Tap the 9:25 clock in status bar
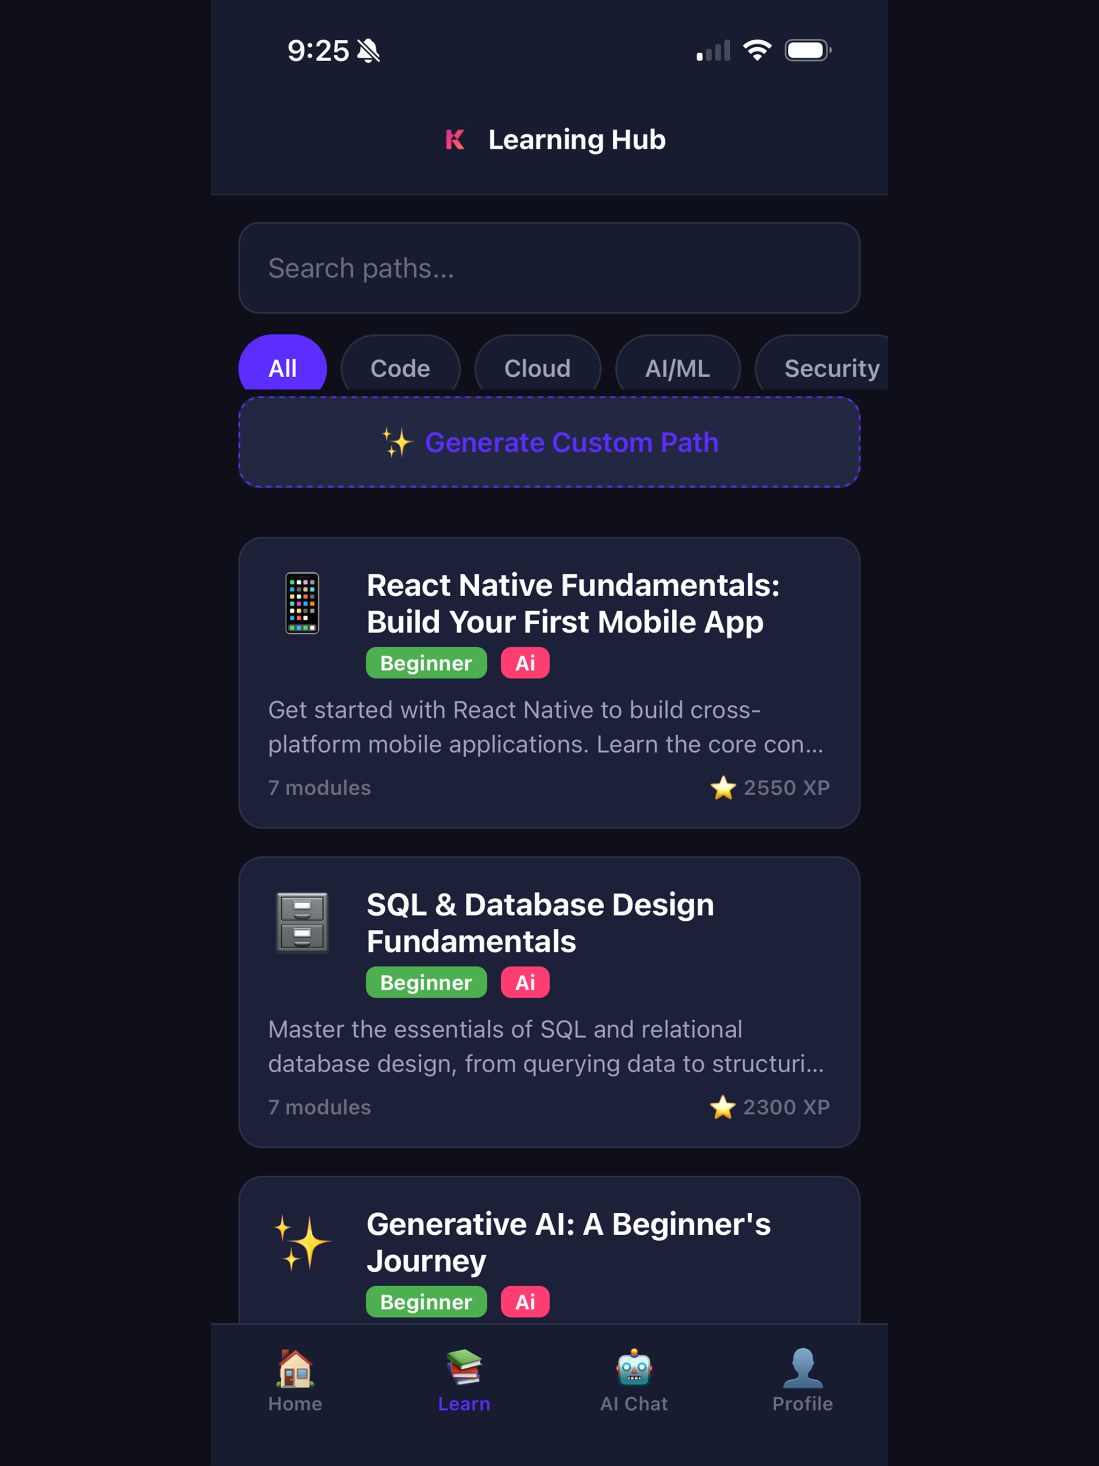 point(318,50)
